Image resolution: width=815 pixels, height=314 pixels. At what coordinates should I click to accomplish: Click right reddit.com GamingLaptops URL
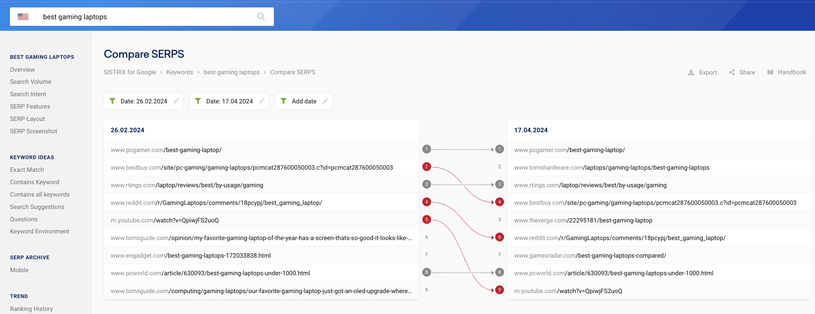[x=620, y=238]
